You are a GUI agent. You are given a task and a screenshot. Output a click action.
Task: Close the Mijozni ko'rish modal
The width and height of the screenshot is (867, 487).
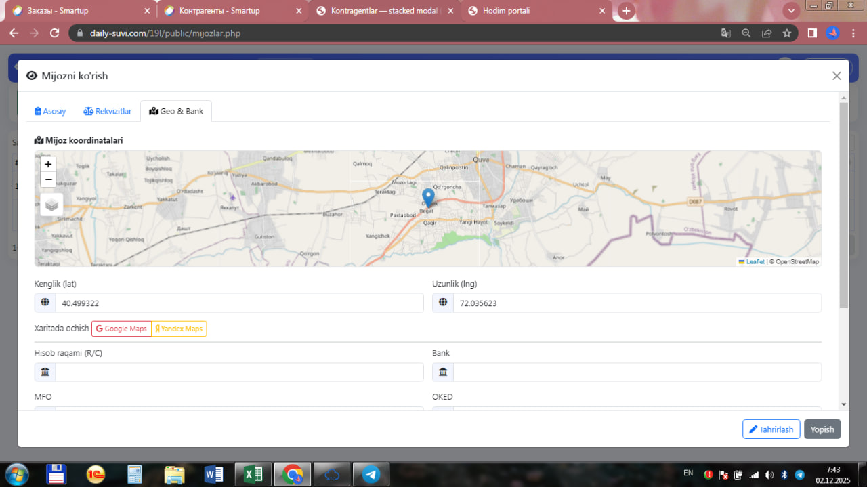(x=837, y=76)
